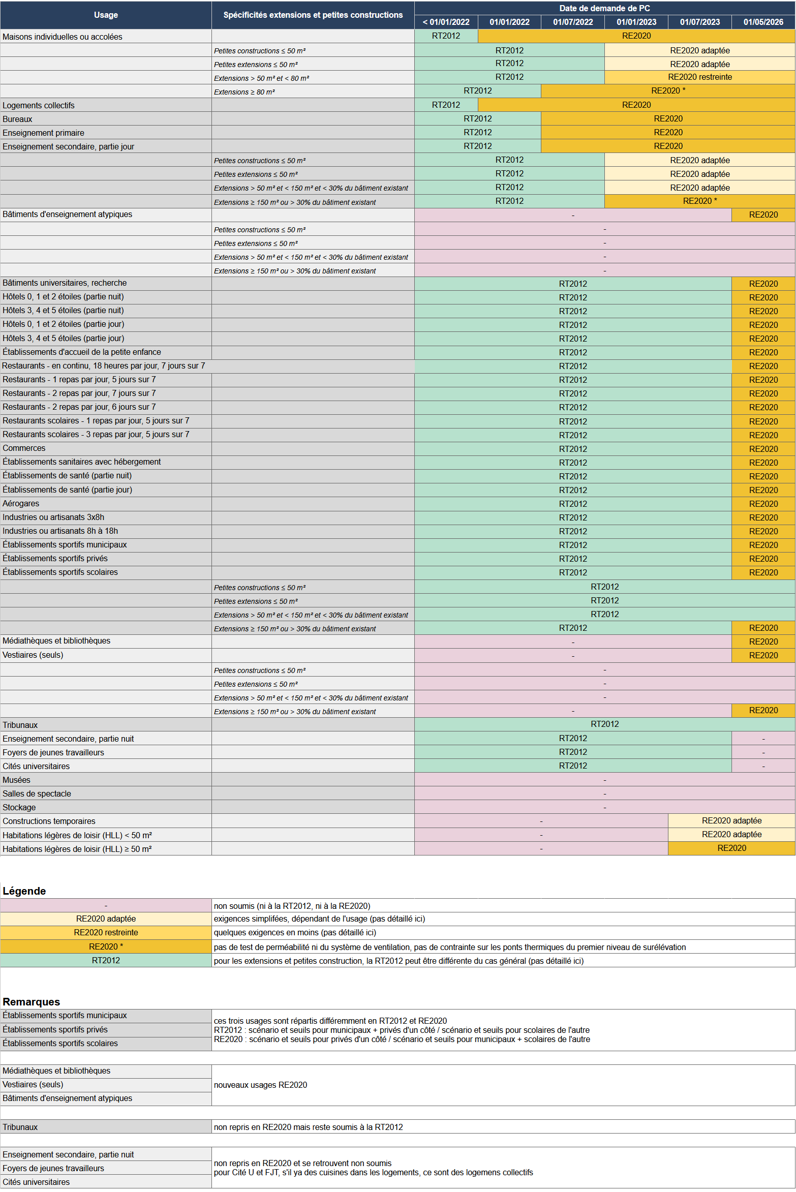This screenshot has width=796, height=1192.
Task: Select remark "non repris en RE2020 mais reste soumis à la RT2012"
Action: click(x=308, y=1127)
